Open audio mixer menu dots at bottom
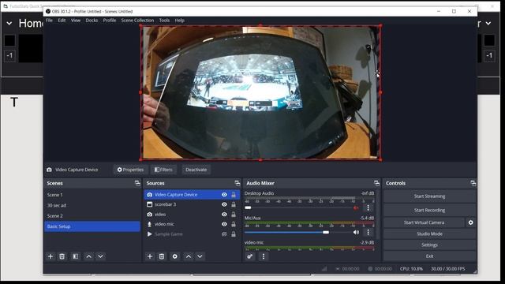This screenshot has height=284, width=505. coord(264,256)
